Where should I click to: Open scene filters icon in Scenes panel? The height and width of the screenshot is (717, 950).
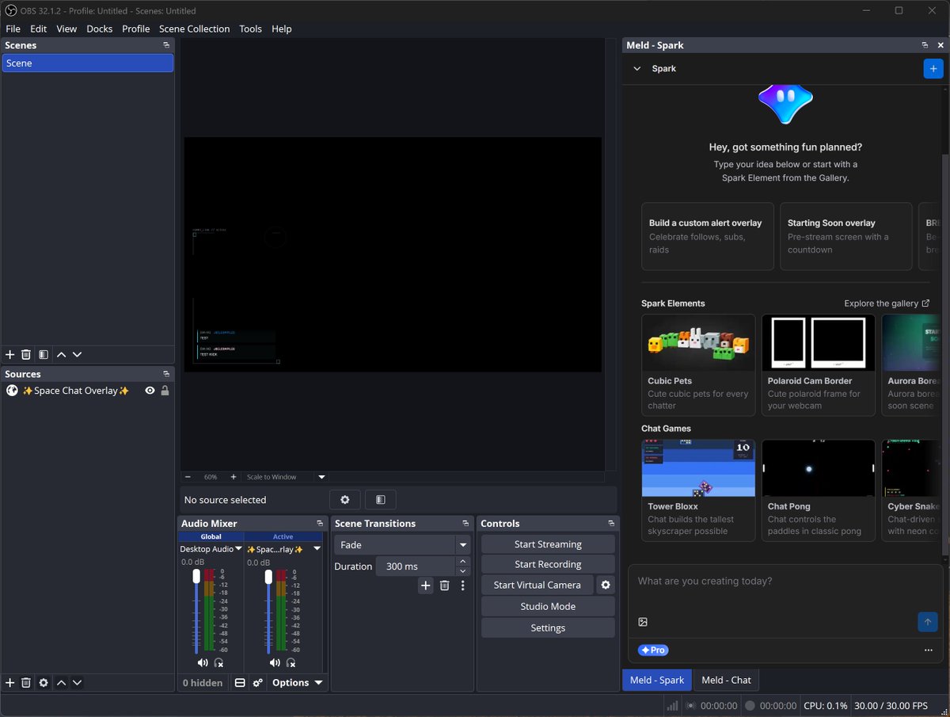[44, 355]
